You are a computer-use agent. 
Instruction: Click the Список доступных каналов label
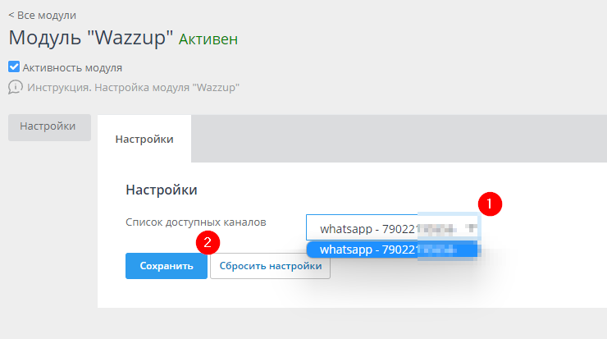(196, 222)
